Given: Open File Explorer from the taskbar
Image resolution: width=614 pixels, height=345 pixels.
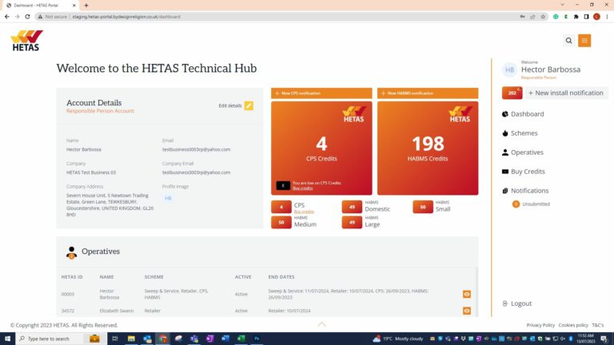Looking at the screenshot, I should tap(131, 339).
